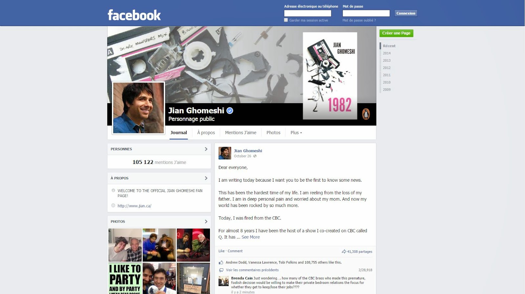The width and height of the screenshot is (525, 294).
Task: Open the photo with the red Q sign
Action: point(193,245)
